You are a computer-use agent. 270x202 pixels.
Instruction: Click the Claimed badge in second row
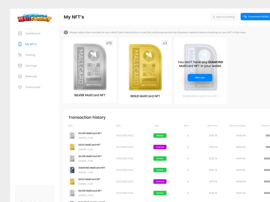(160, 147)
